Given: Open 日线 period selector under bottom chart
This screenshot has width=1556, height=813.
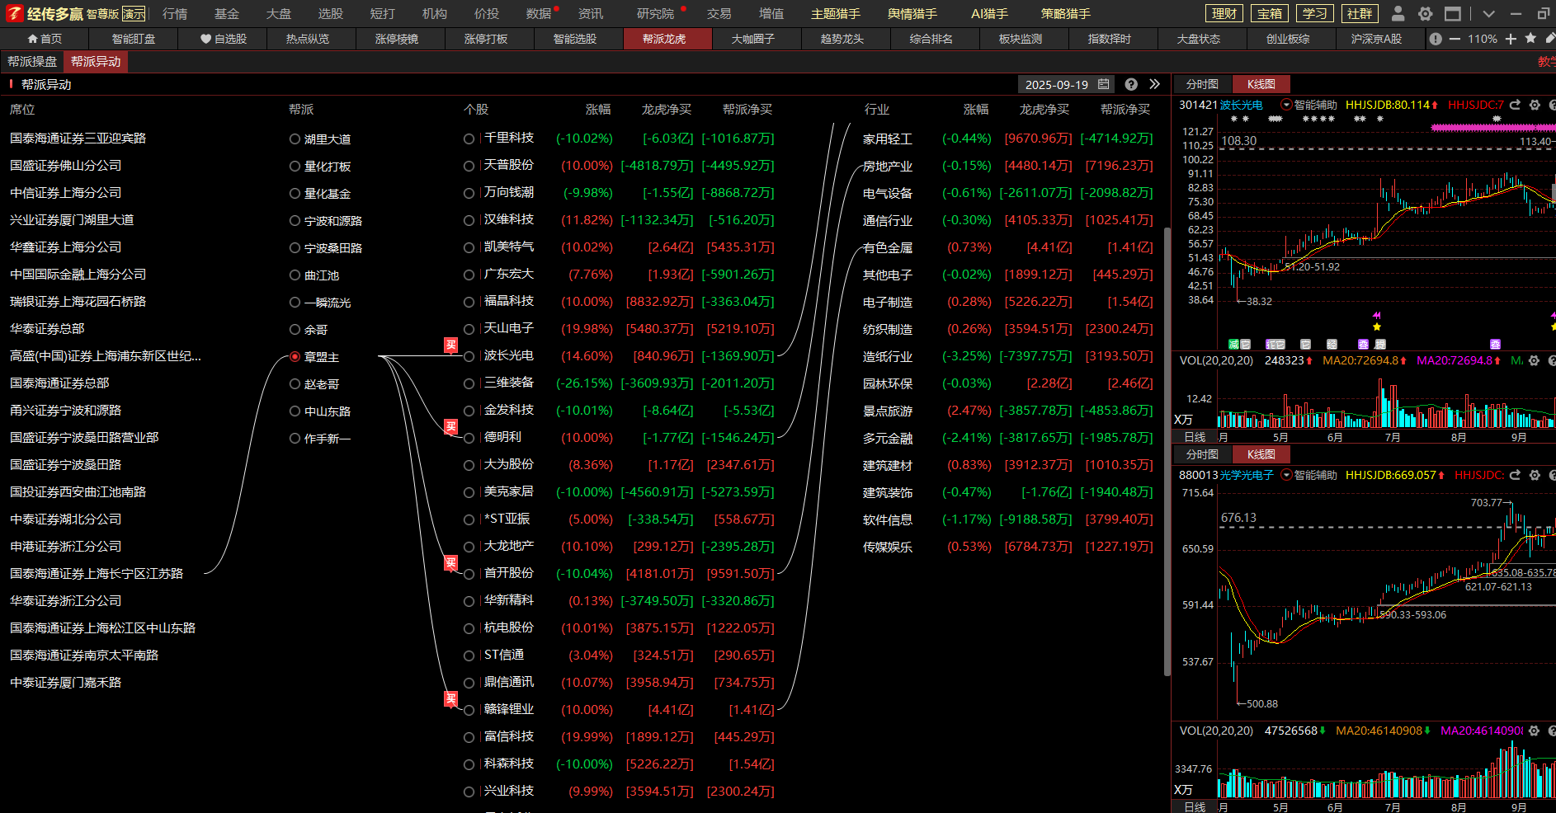Looking at the screenshot, I should pyautogui.click(x=1195, y=806).
